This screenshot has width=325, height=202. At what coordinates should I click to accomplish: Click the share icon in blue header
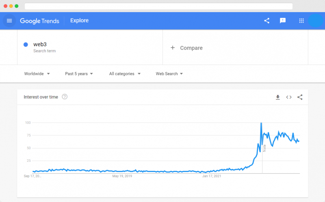267,21
